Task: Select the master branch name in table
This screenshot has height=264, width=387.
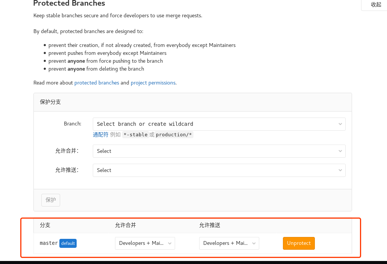Action: tap(48, 243)
